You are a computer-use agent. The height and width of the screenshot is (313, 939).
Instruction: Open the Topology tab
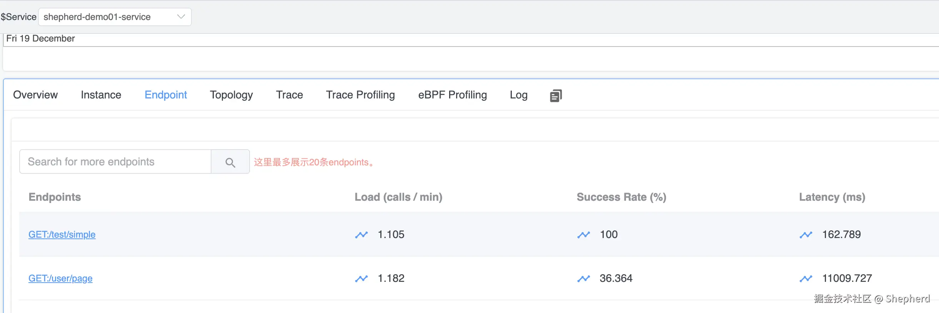[x=231, y=95]
